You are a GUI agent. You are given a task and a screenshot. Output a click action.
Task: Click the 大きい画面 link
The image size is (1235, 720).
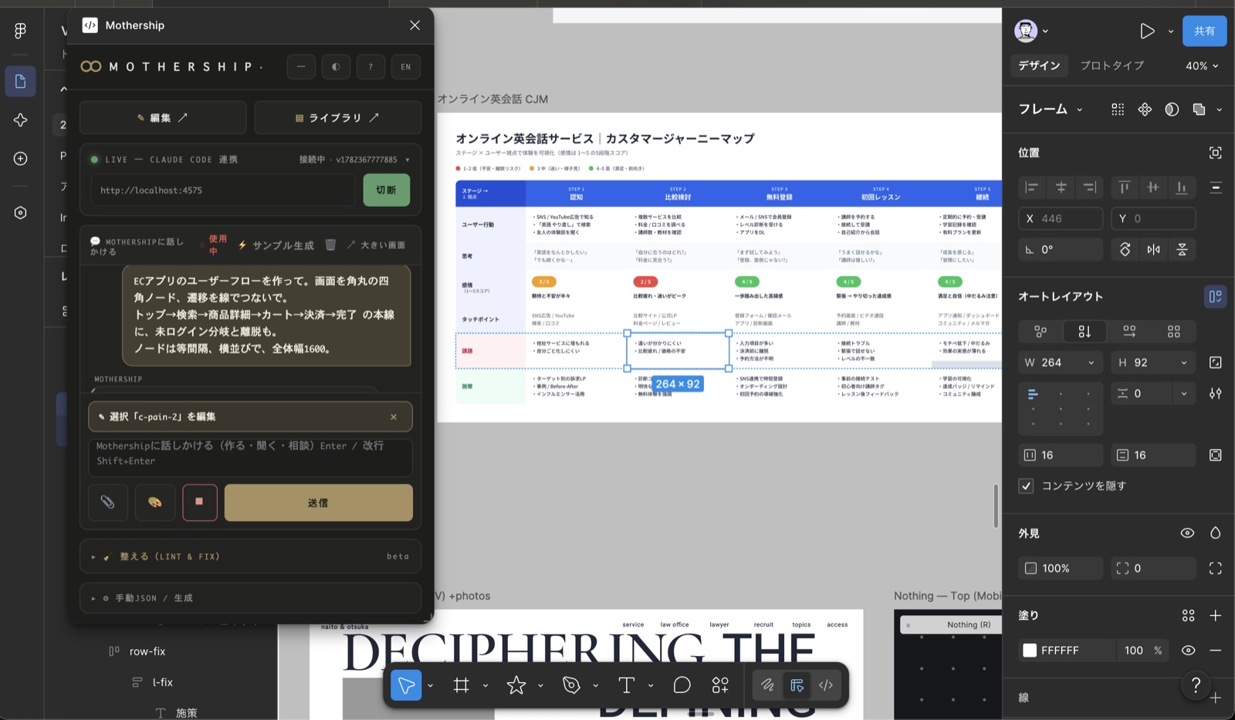(377, 245)
